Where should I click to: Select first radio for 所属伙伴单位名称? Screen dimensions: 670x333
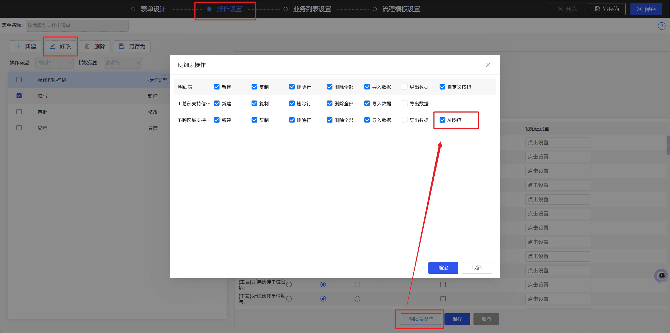point(289,285)
